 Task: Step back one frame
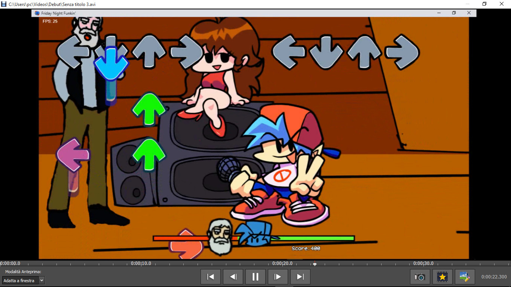tap(233, 277)
